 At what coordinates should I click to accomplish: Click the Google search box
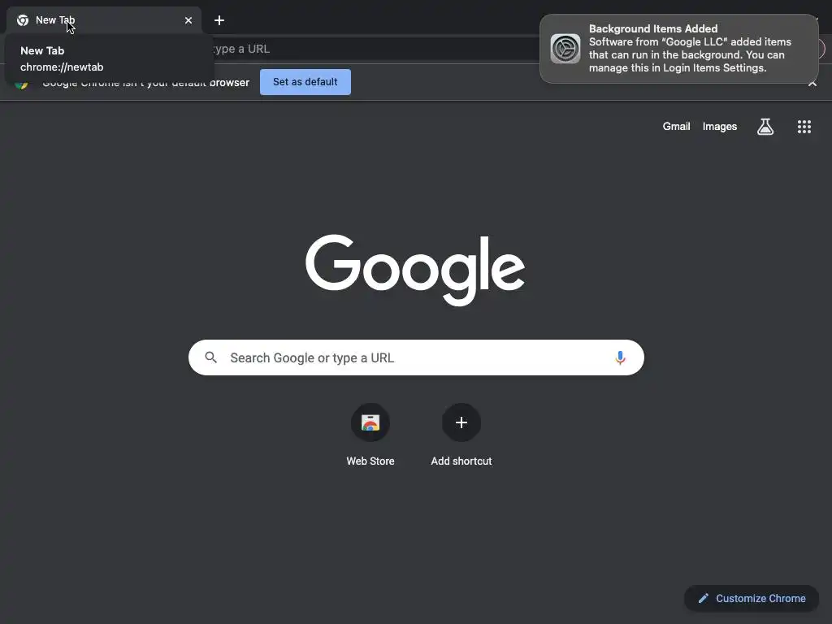[416, 357]
